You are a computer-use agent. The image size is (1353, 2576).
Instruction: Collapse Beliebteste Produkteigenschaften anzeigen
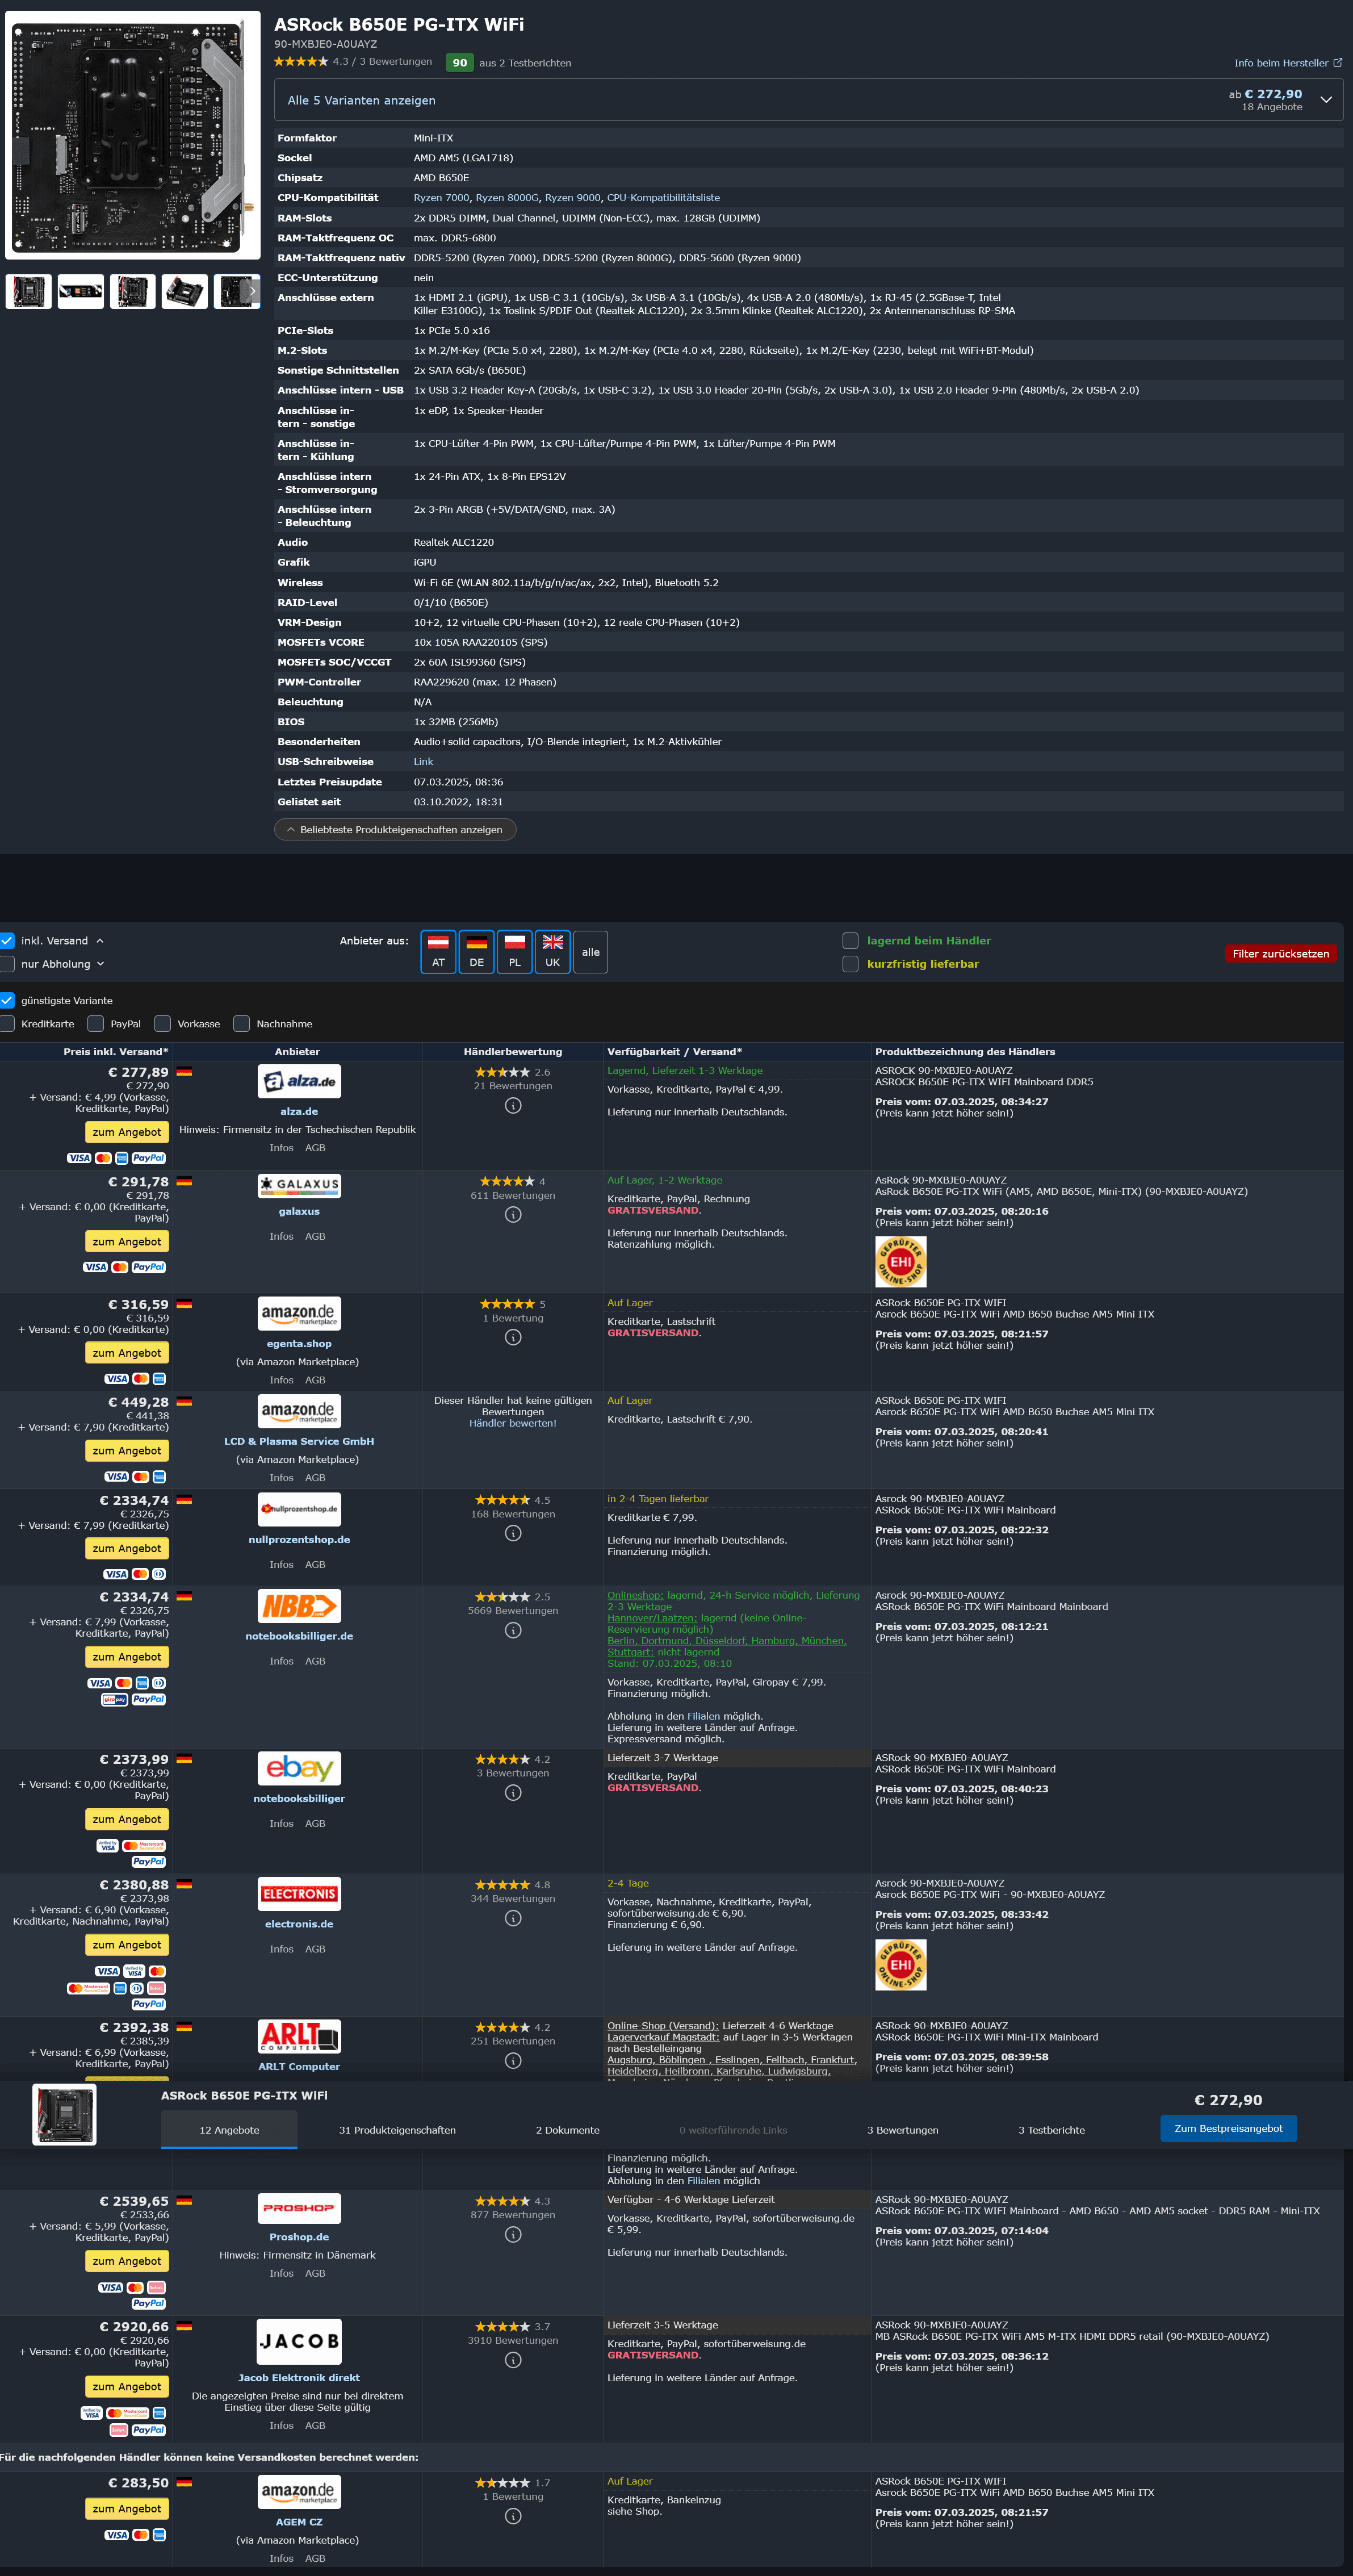[x=395, y=830]
